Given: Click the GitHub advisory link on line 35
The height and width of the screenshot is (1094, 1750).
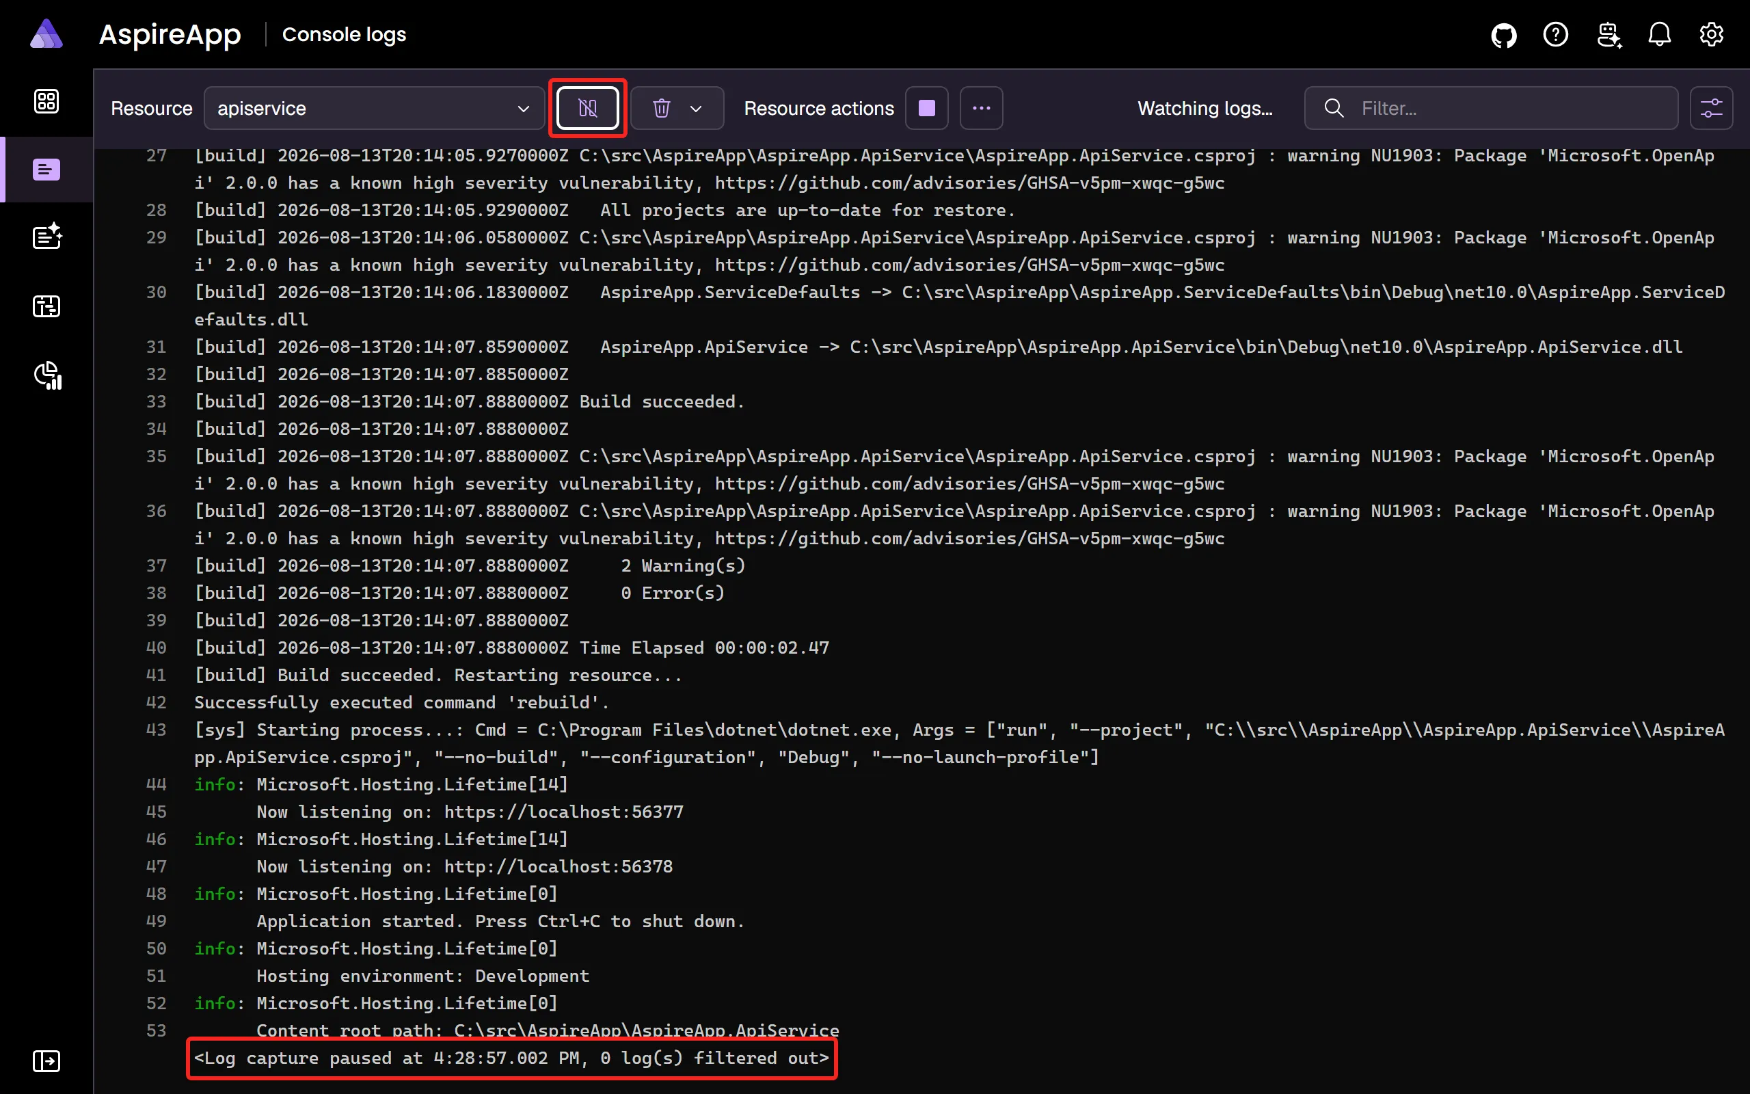Looking at the screenshot, I should [x=969, y=483].
